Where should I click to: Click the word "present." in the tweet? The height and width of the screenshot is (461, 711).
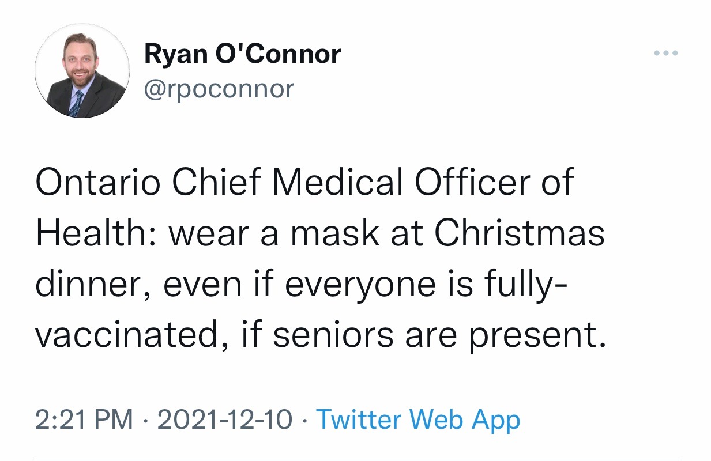(x=537, y=335)
